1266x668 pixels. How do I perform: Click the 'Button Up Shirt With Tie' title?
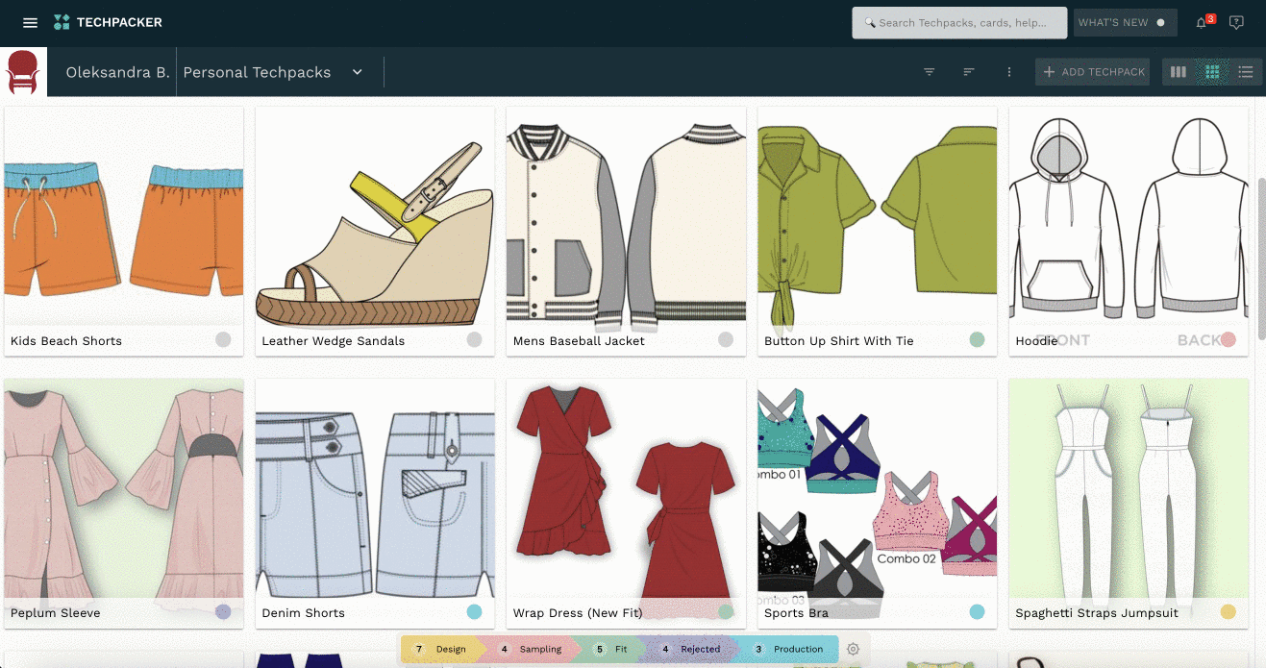(839, 341)
